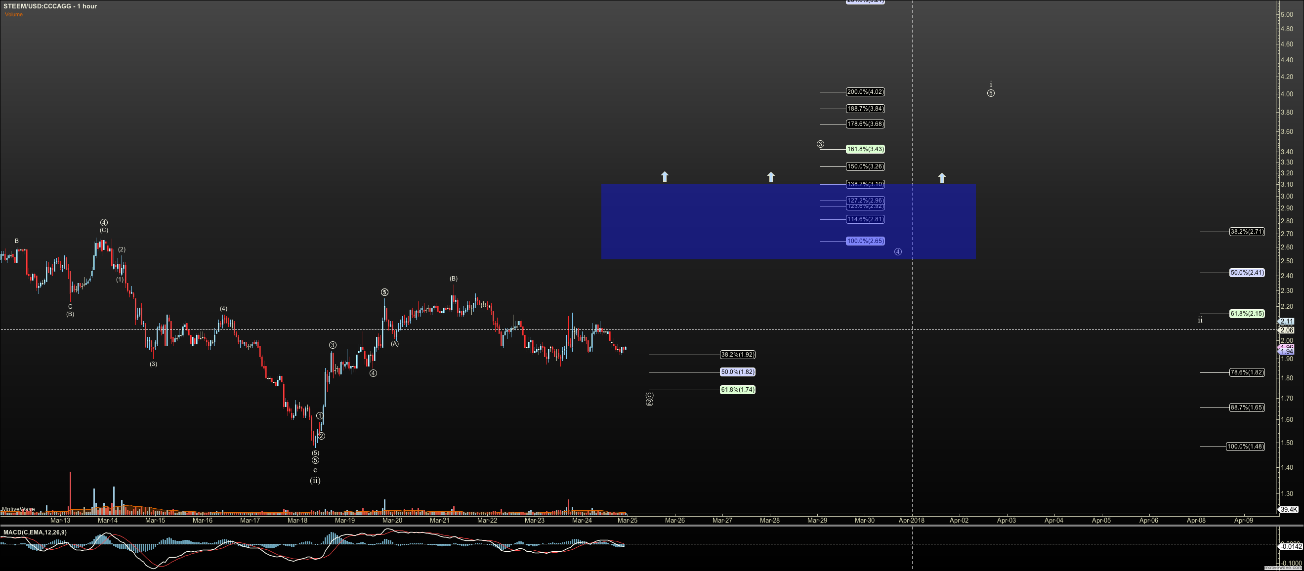Click the 88.7%(1.65) retracement label
The height and width of the screenshot is (571, 1304).
click(1247, 408)
